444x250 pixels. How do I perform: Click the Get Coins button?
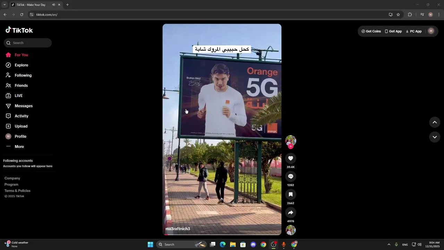[x=371, y=31]
